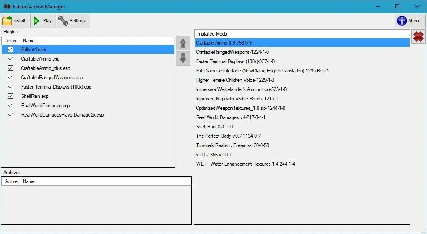Toggle Faster Terminal Displays (100x).esp checkbox
This screenshot has width=427, height=234.
[10, 87]
